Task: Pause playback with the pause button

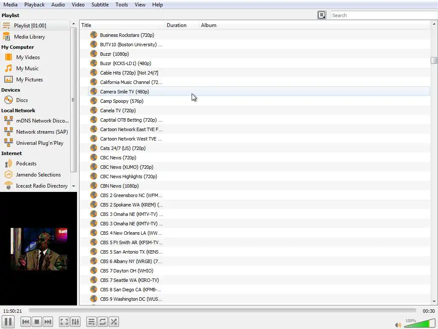Action: point(8,322)
